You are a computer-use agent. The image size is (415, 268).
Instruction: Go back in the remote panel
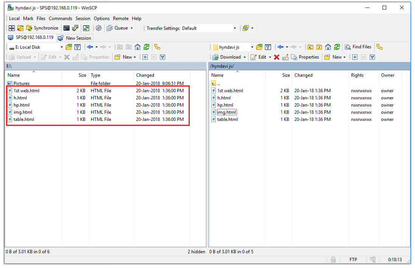[280, 47]
